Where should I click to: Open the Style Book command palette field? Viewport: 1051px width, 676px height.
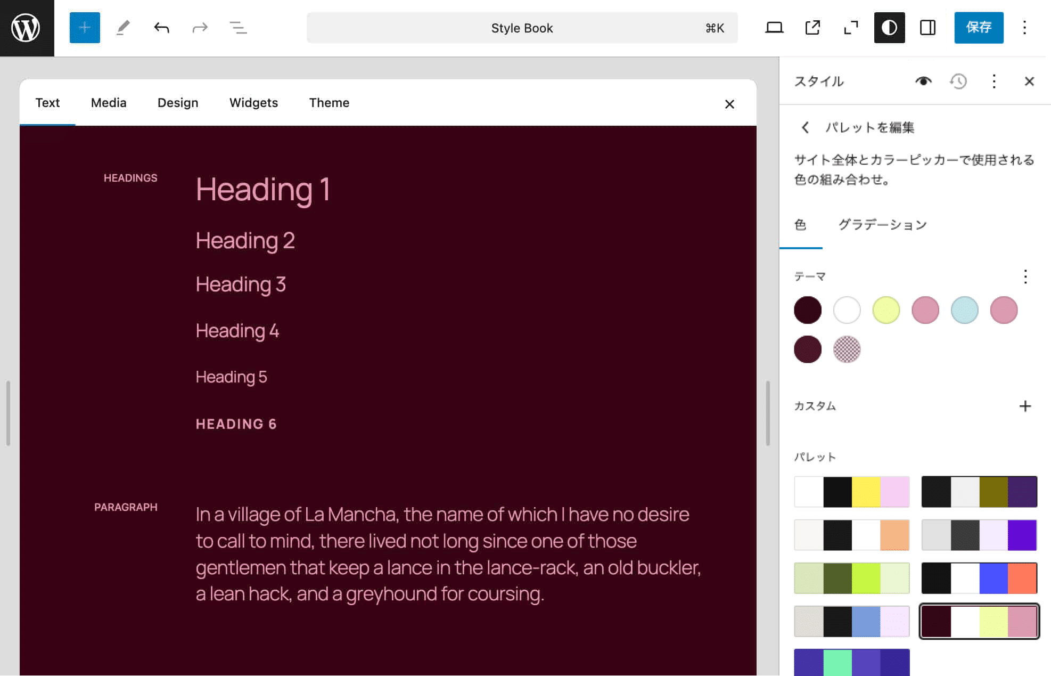point(522,28)
